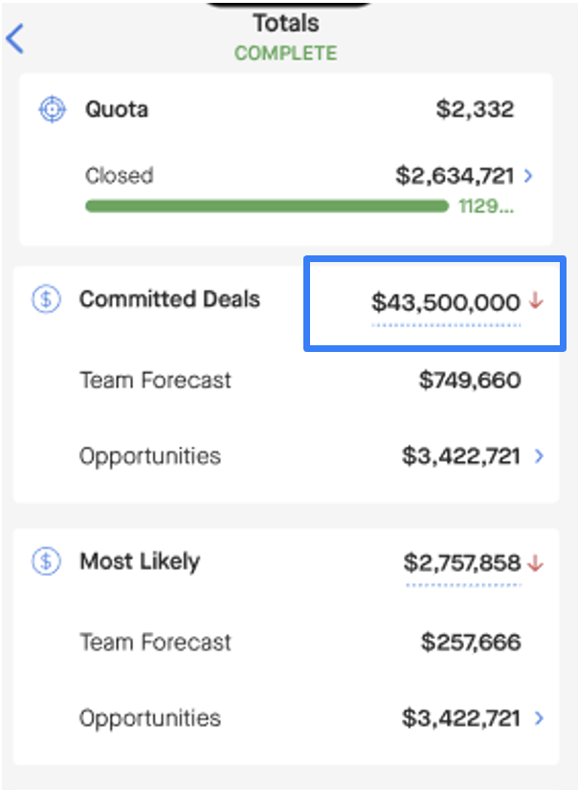Expand Opportunities chevron under Committed Deals
Viewport: 578px width, 790px height.
(x=539, y=456)
